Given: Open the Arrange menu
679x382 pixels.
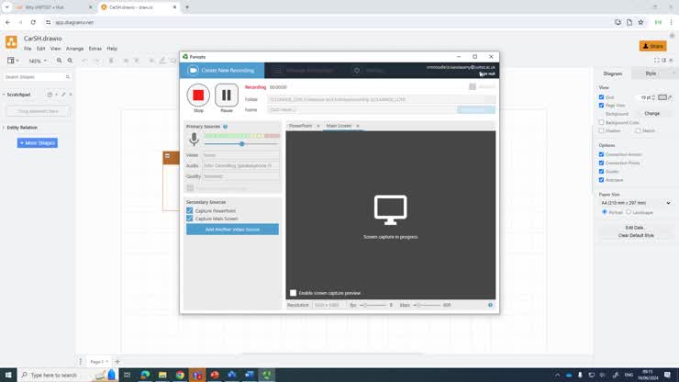Looking at the screenshot, I should click(x=74, y=49).
